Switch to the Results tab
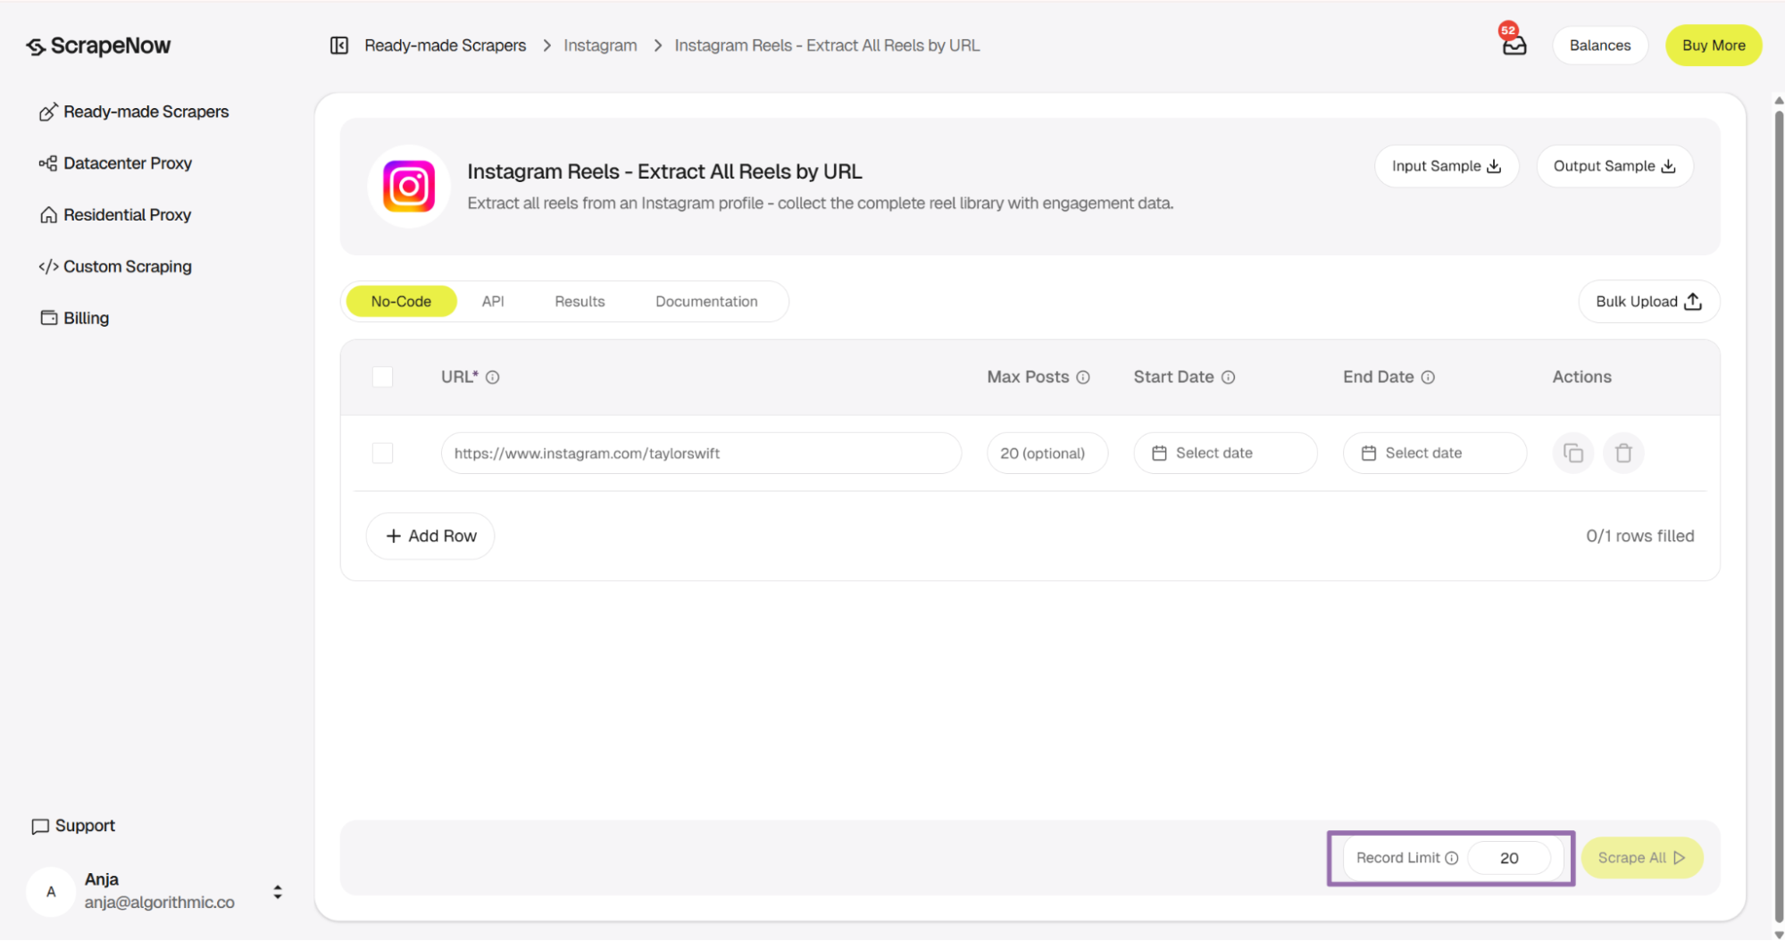The width and height of the screenshot is (1785, 941). [580, 302]
